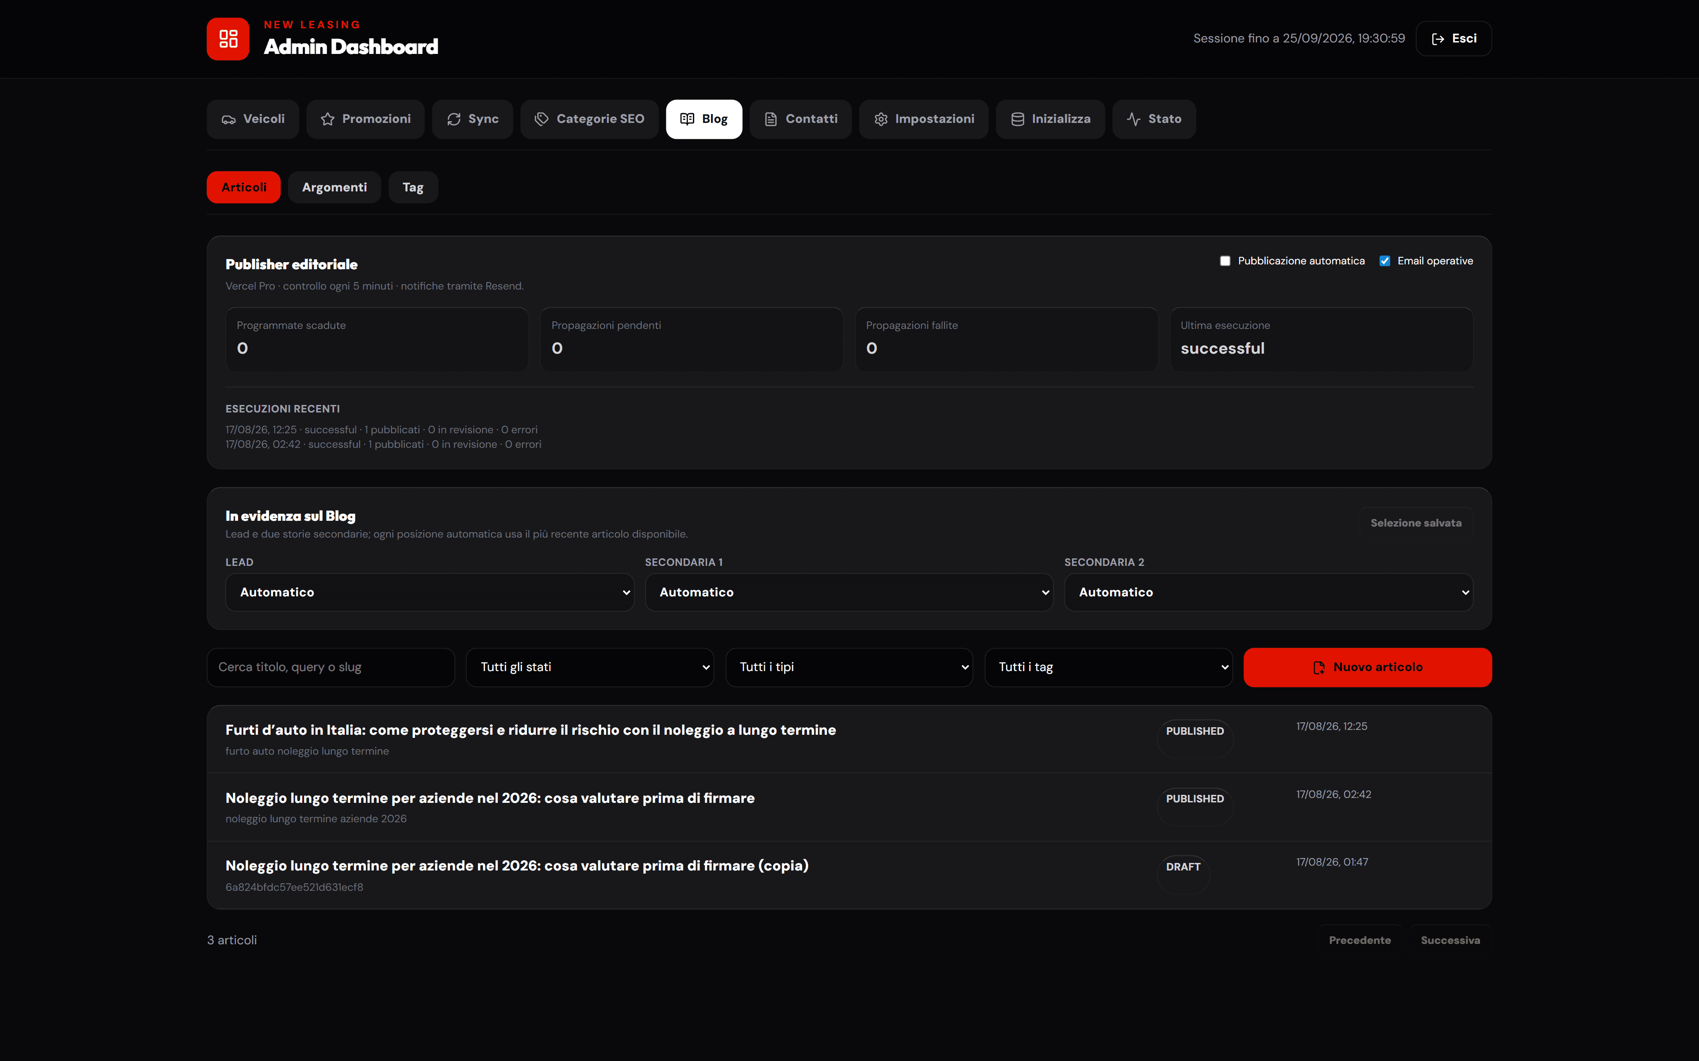
Task: Switch to the Veicoli tab
Action: click(x=253, y=119)
